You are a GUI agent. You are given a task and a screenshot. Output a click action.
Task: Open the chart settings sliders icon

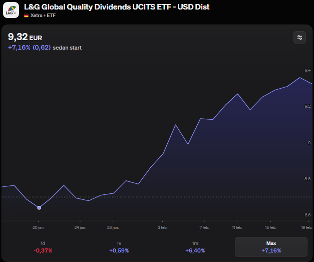pyautogui.click(x=299, y=38)
